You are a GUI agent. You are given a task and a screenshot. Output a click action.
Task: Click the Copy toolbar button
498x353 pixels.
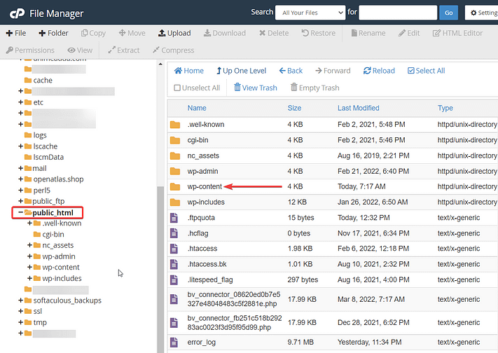click(93, 33)
